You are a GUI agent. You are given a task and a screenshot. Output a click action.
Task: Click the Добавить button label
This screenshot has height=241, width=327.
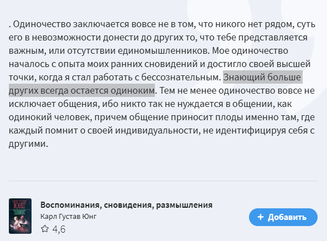(287, 217)
